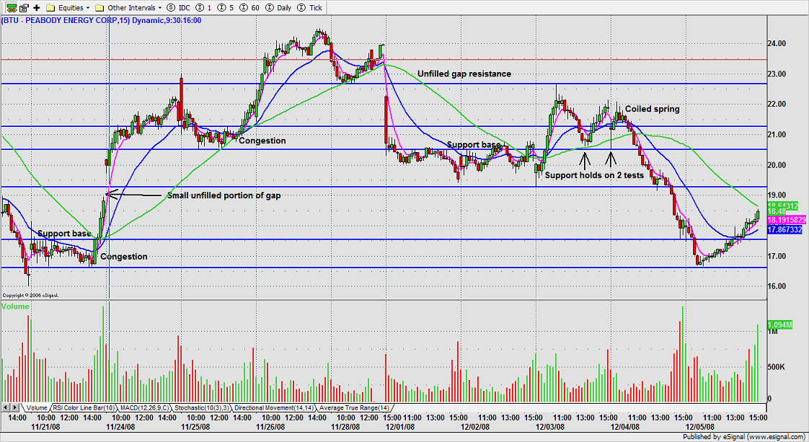Click the 17.867332 blue price tag
The image size is (809, 442).
pos(784,229)
